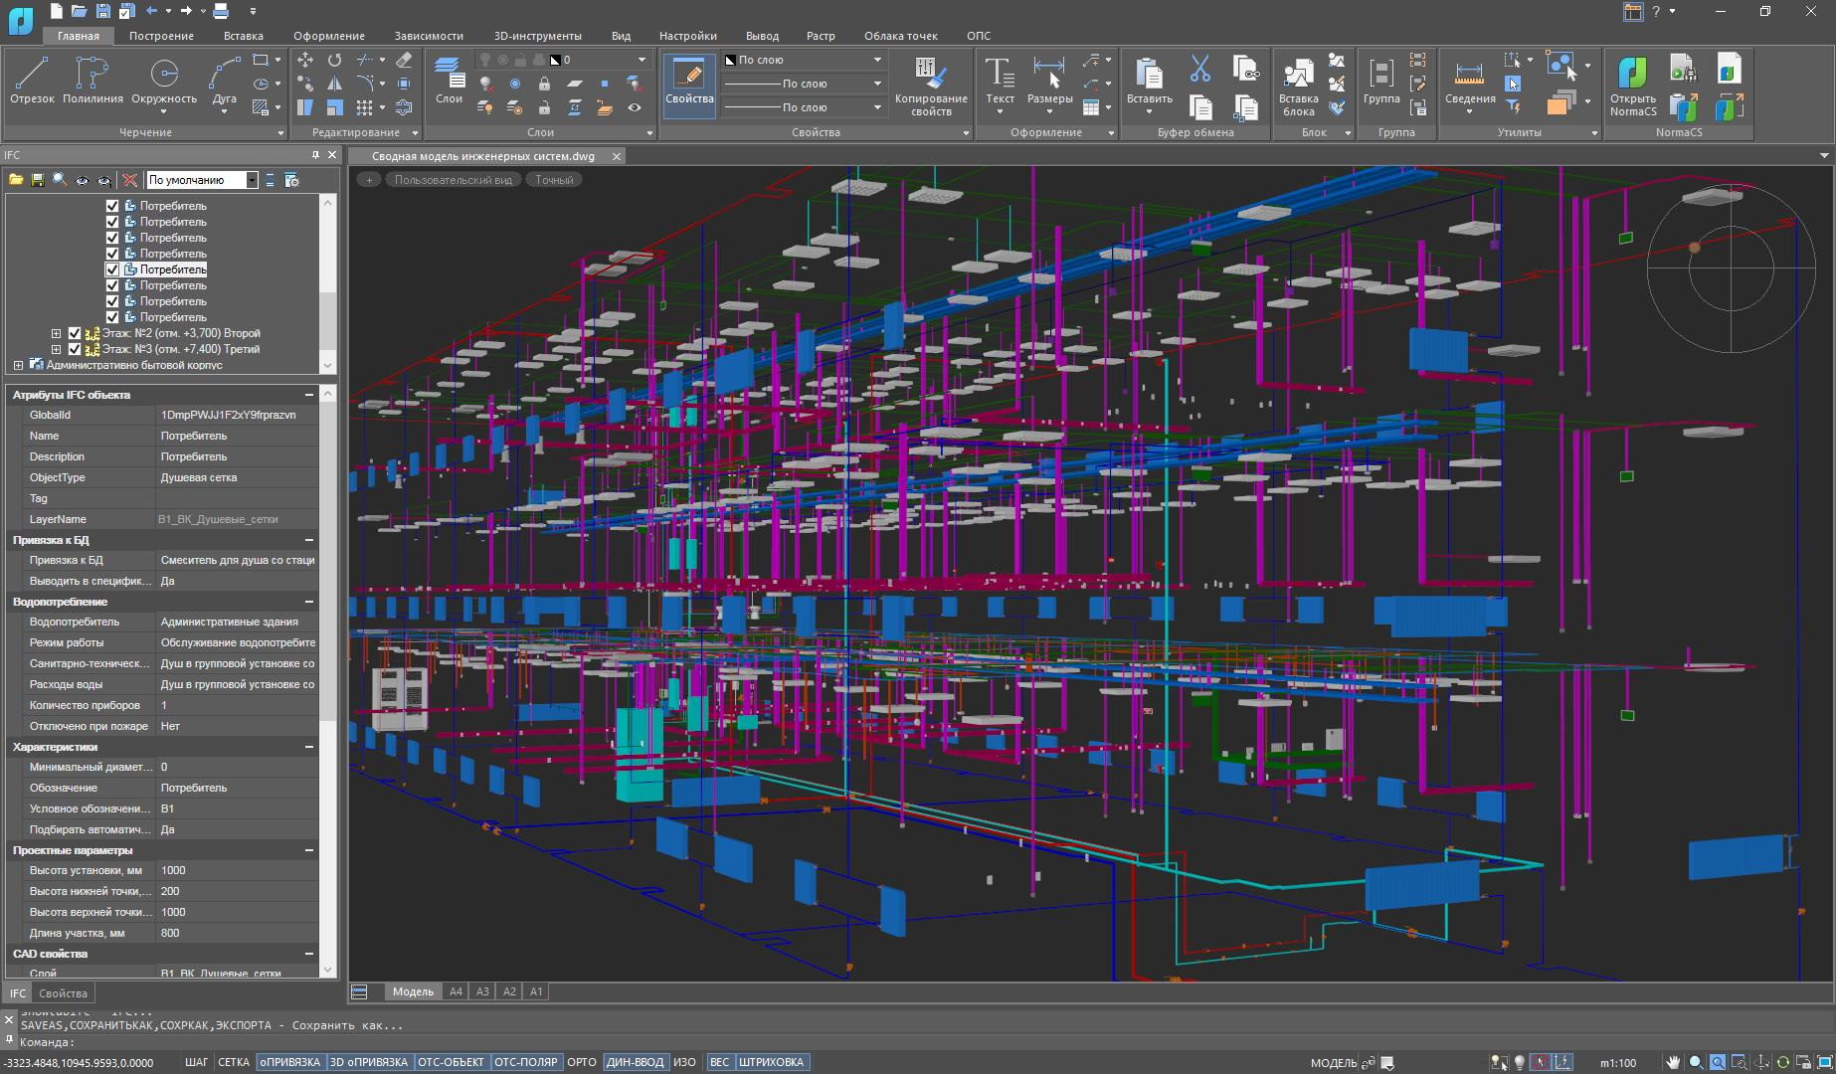Image resolution: width=1836 pixels, height=1074 pixels.
Task: Toggle the Свойства properties button
Action: 689,85
